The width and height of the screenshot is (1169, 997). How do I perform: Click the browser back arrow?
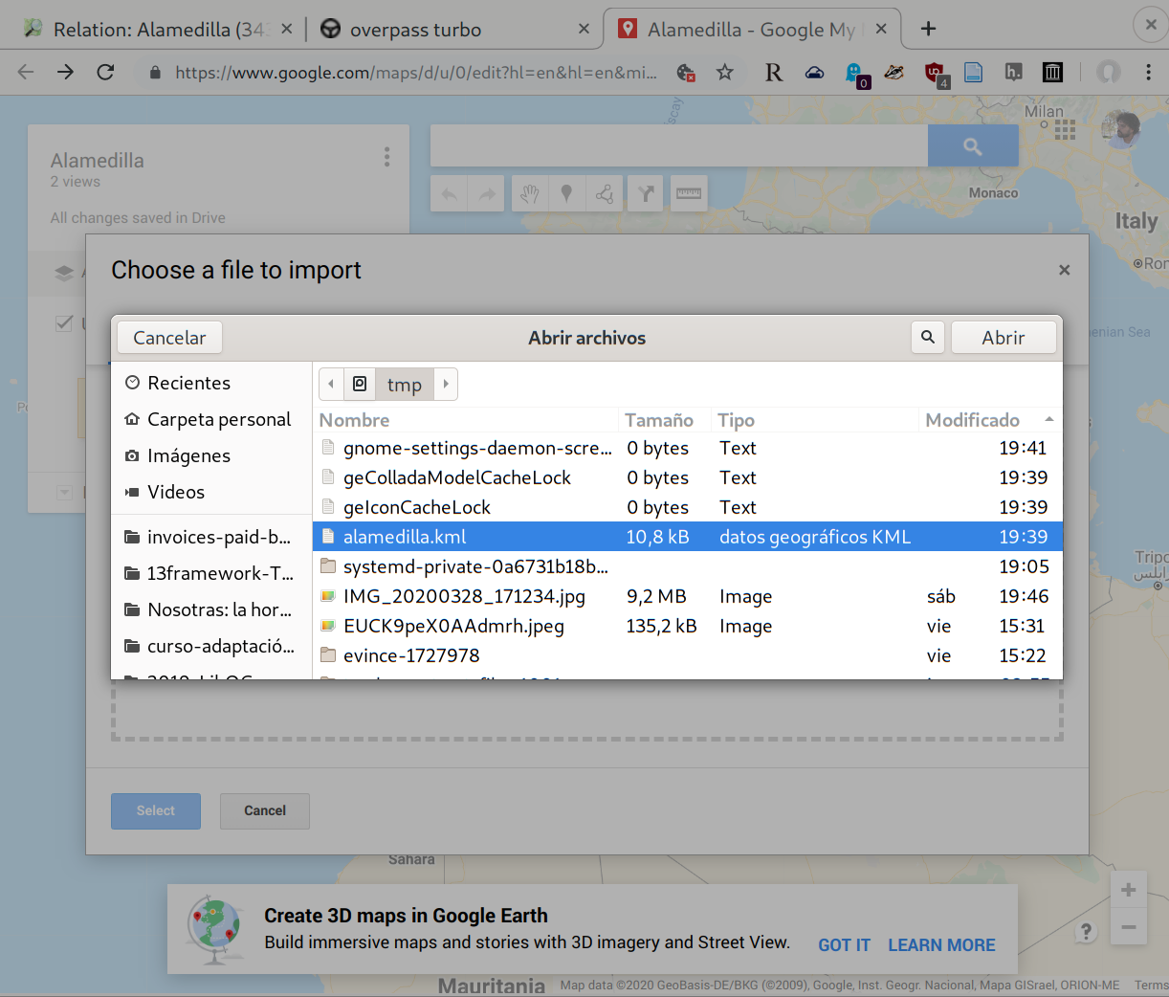coord(26,72)
